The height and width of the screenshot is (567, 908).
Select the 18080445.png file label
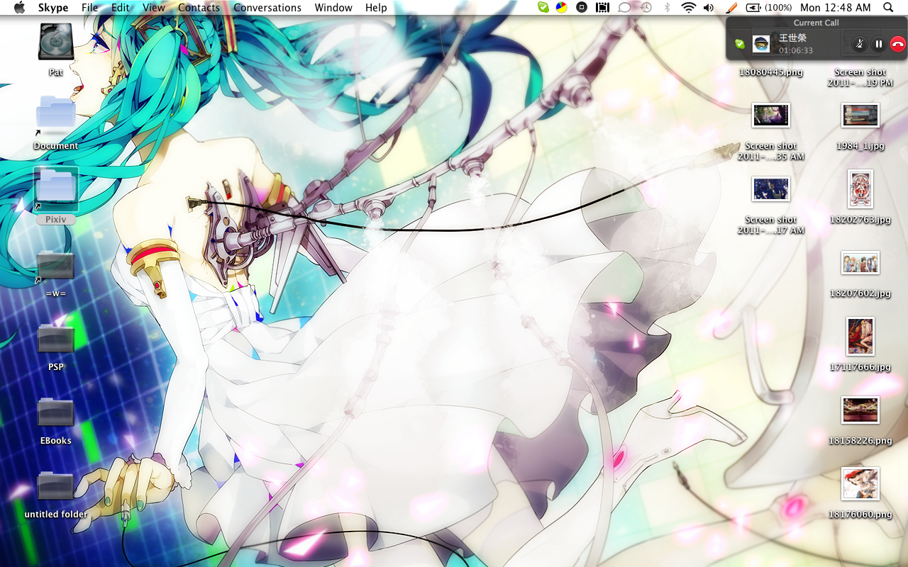771,72
